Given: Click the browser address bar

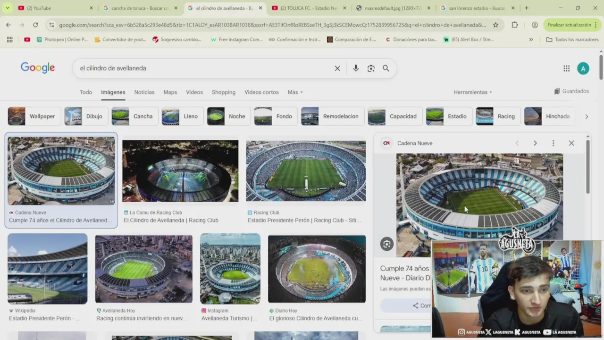Looking at the screenshot, I should [x=271, y=25].
